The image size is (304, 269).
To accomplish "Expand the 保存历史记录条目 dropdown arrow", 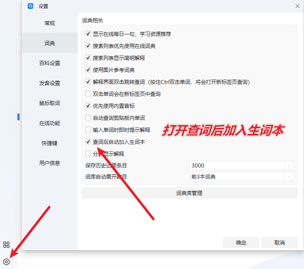I will (x=289, y=165).
